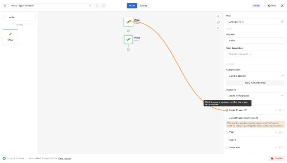Zoom out on the workflow canvas

[218, 28]
